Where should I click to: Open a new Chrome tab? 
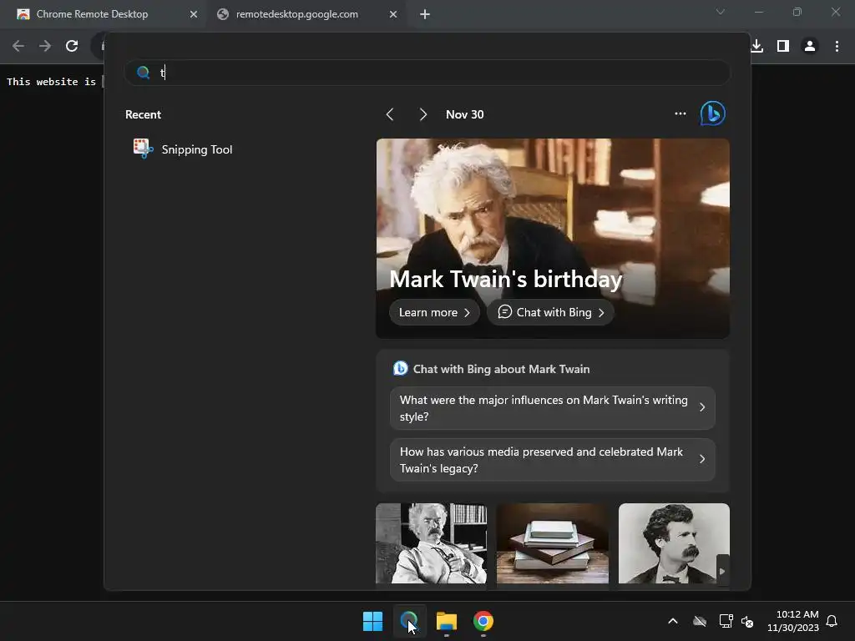pyautogui.click(x=425, y=14)
